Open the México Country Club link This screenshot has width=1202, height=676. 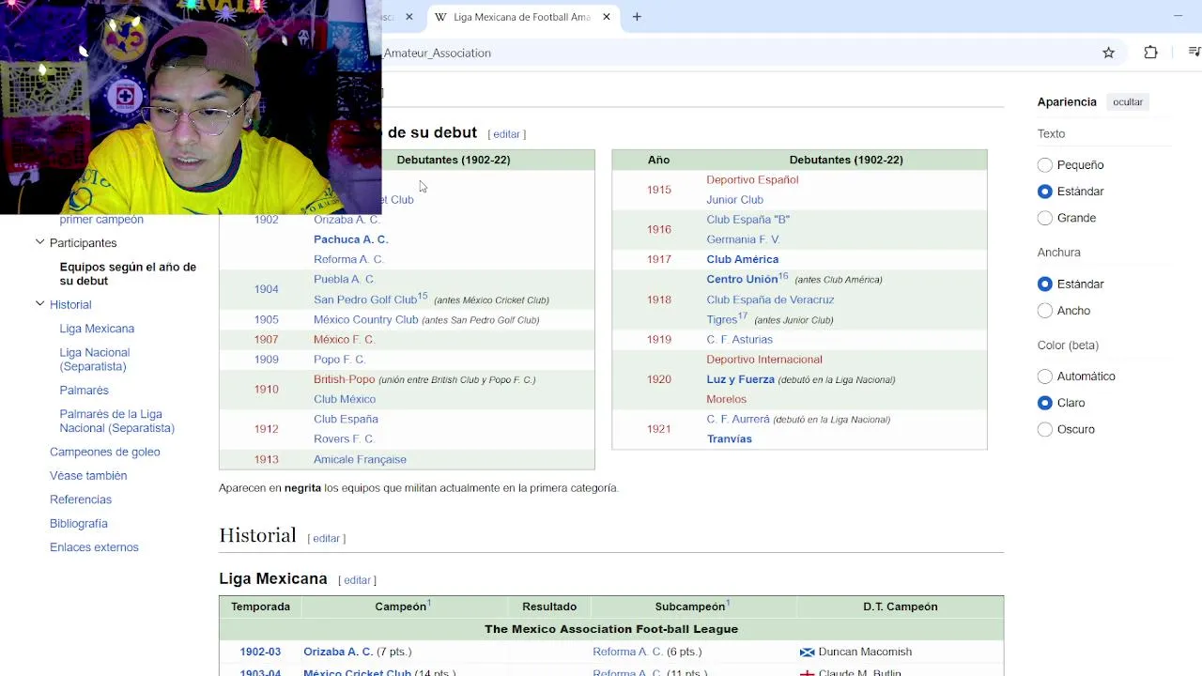(x=365, y=319)
